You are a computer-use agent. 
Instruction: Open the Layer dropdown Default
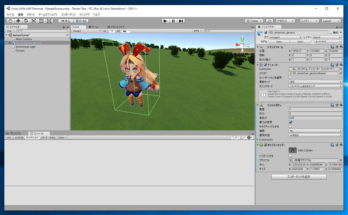coord(327,37)
